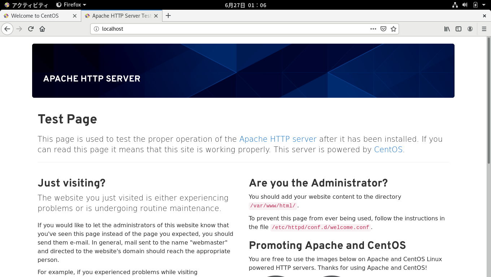Open the Firefox hamburger menu

(x=484, y=29)
